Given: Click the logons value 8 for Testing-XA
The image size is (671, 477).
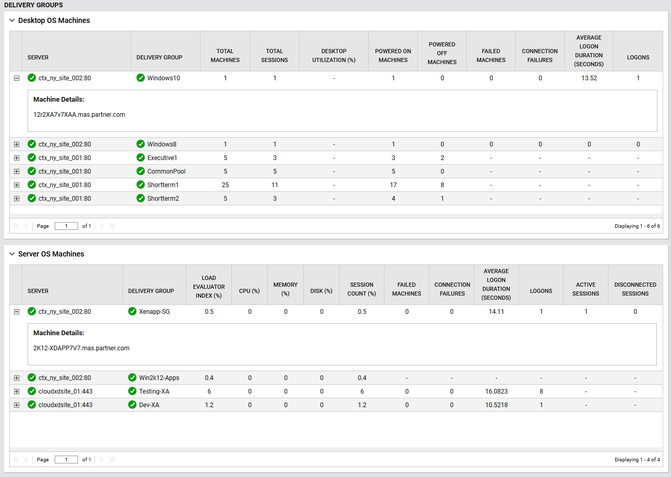Looking at the screenshot, I should [x=541, y=391].
